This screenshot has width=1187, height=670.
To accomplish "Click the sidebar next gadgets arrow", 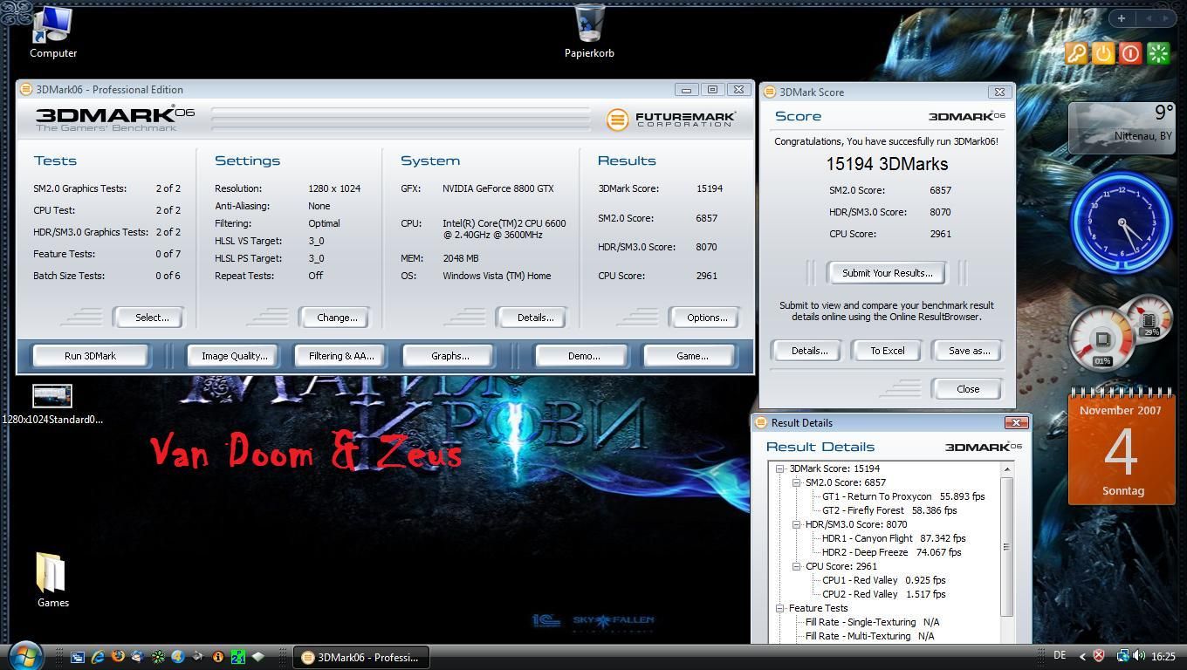I will (1168, 17).
